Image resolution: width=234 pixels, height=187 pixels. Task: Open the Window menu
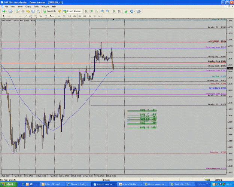[x=45, y=7]
